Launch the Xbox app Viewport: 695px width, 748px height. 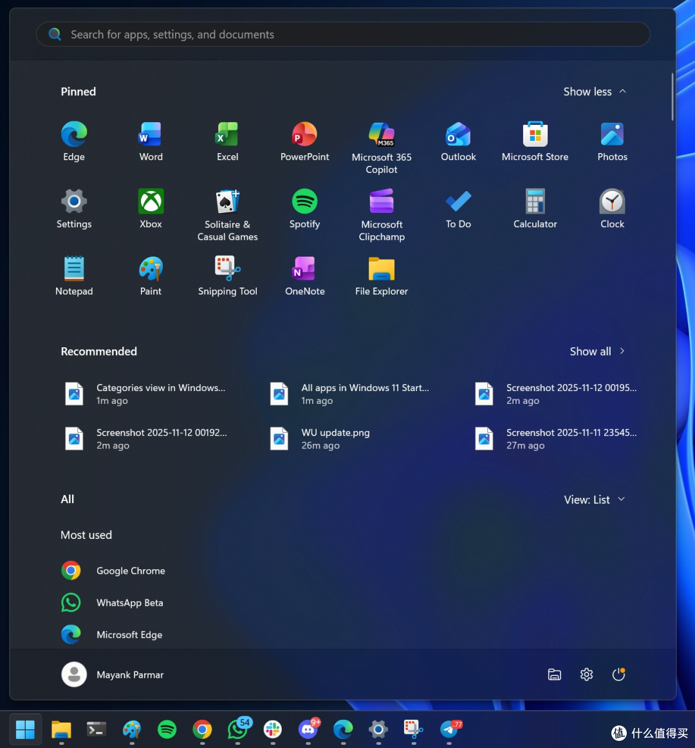click(151, 209)
